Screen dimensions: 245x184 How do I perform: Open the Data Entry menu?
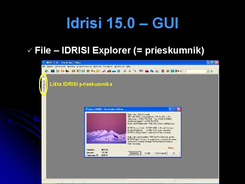pyautogui.click(x=108, y=66)
